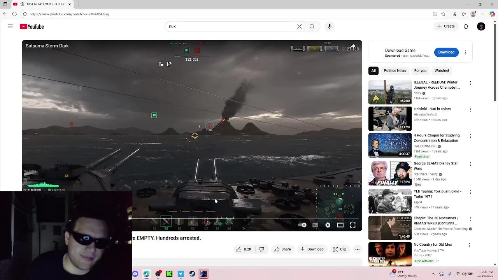The image size is (498, 280).
Task: Open menu for ILLEGAL FREEDOM video
Action: pyautogui.click(x=470, y=83)
